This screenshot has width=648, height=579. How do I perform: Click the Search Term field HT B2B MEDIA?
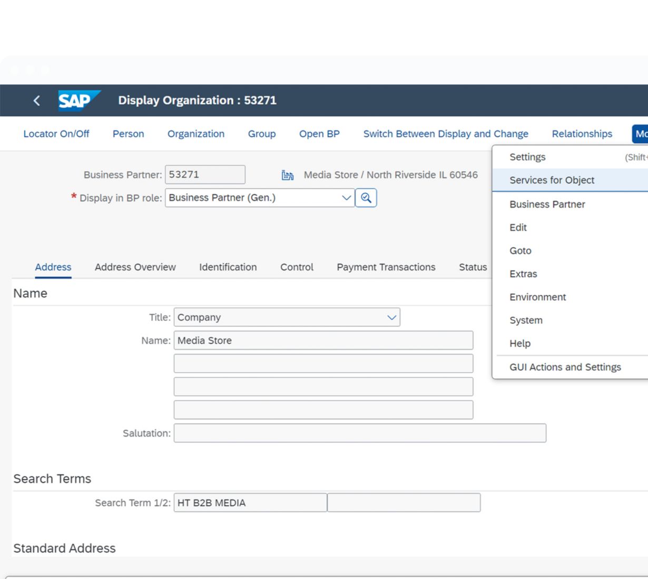click(250, 503)
